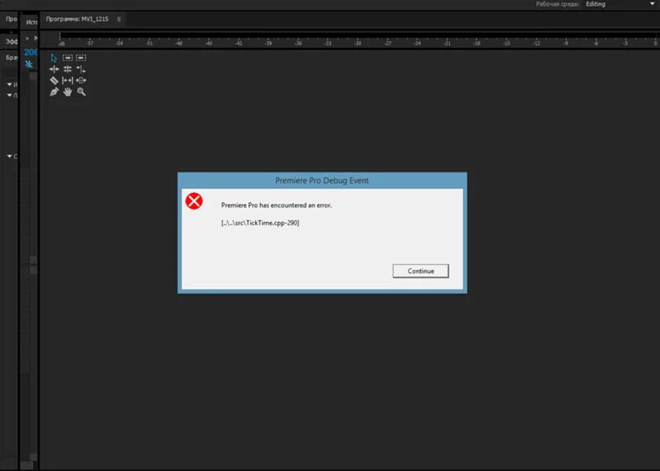Screen dimensions: 660x471
Task: Switch to the Исто source tab
Action: point(31,22)
